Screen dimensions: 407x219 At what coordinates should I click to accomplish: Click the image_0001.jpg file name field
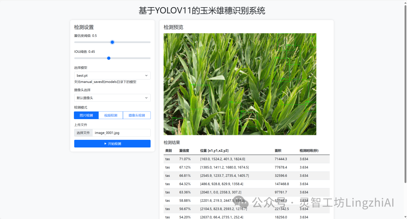pyautogui.click(x=121, y=133)
